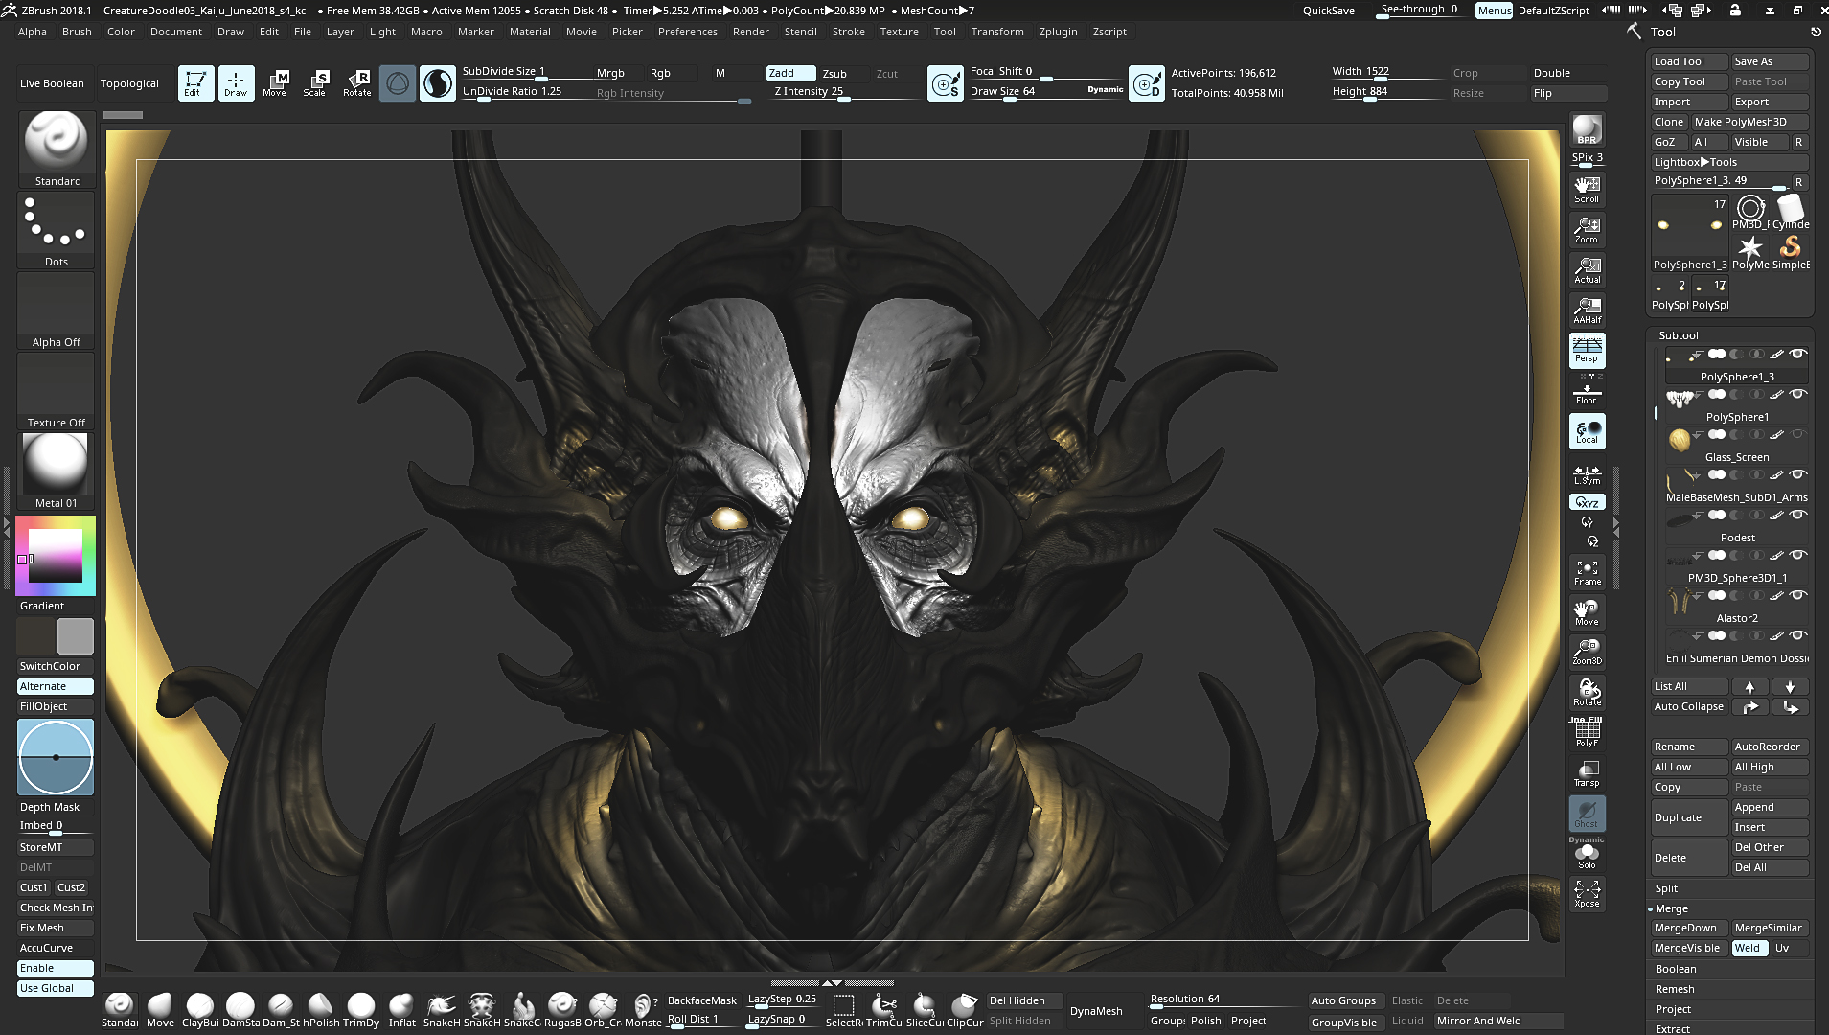Open the Transform menu
This screenshot has width=1829, height=1035.
[996, 32]
